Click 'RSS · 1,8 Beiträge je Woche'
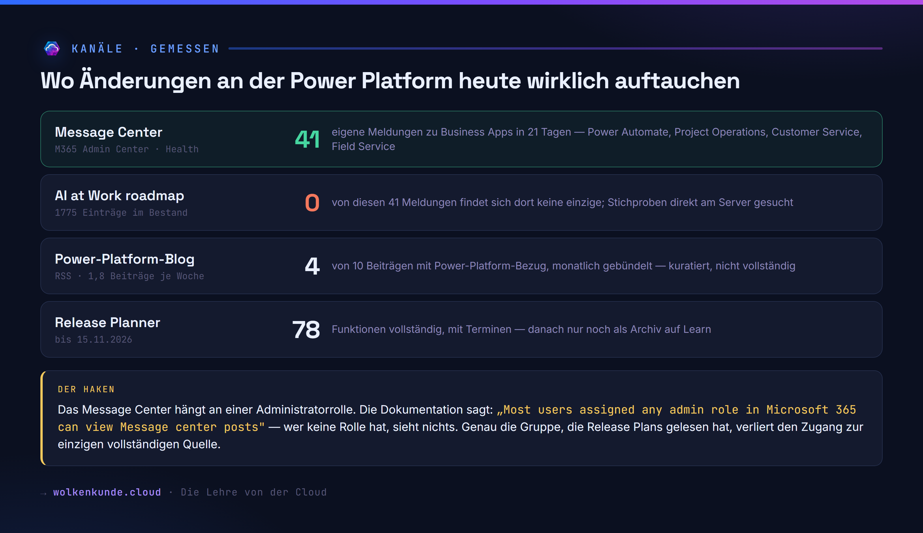 [x=130, y=276]
